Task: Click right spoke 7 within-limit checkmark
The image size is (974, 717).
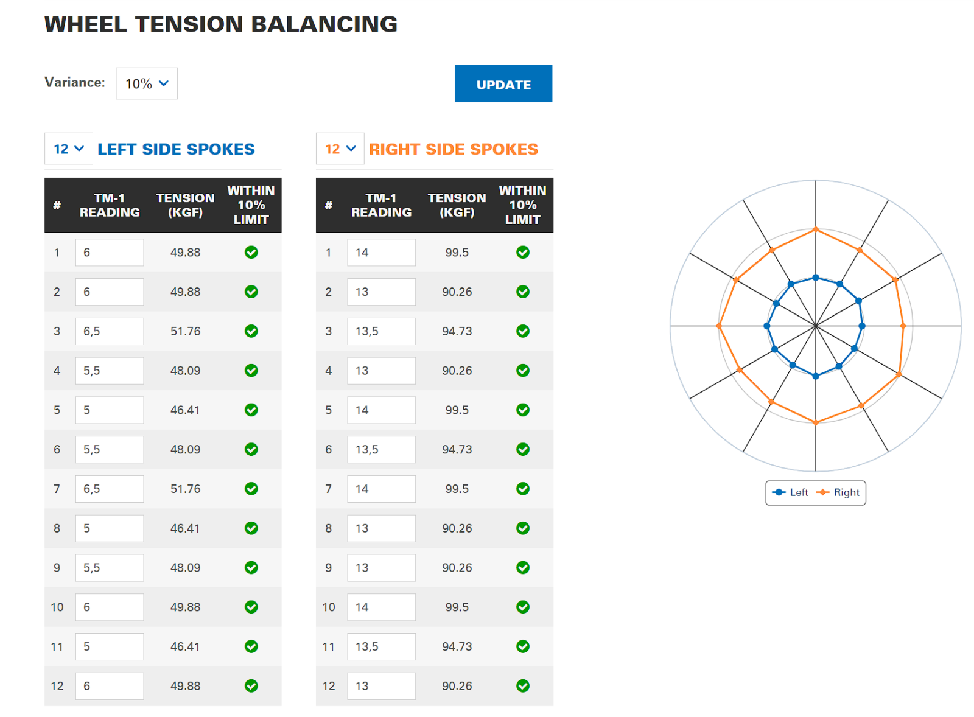Action: [x=522, y=489]
